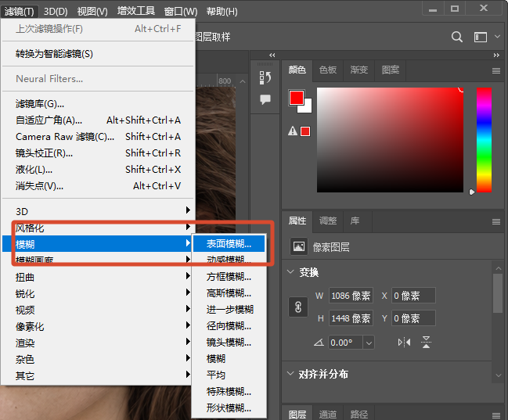Choose 液化(L)... Liquify
Viewport: 508px width, 420px height.
(98, 170)
